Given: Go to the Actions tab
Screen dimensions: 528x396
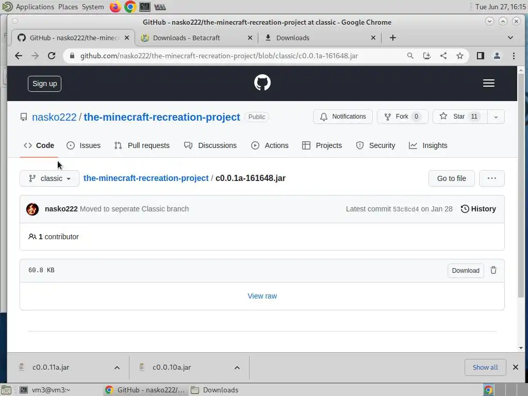Looking at the screenshot, I should [x=270, y=145].
